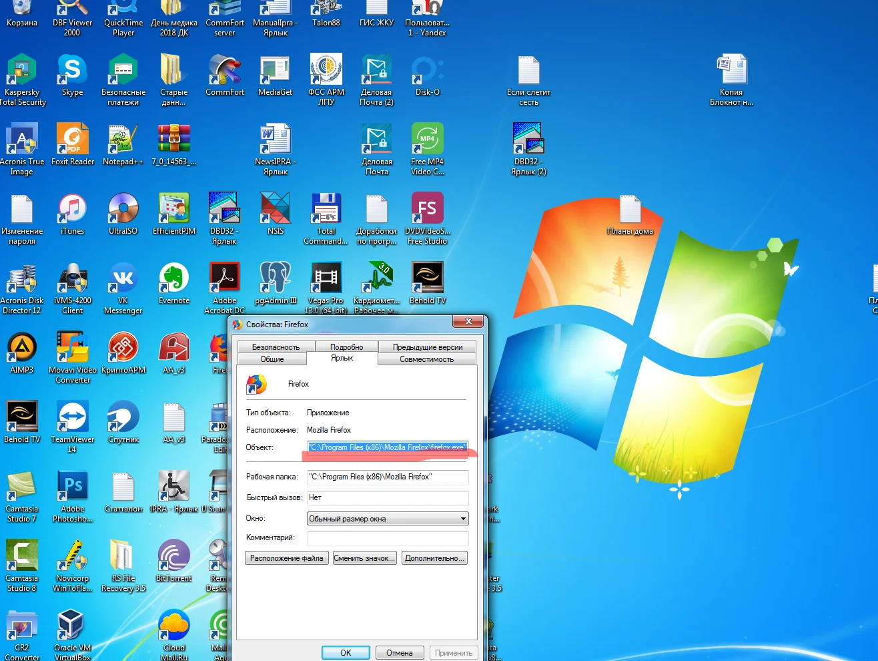Click the UltraISO desktop icon
Image resolution: width=878 pixels, height=661 pixels.
point(123,210)
